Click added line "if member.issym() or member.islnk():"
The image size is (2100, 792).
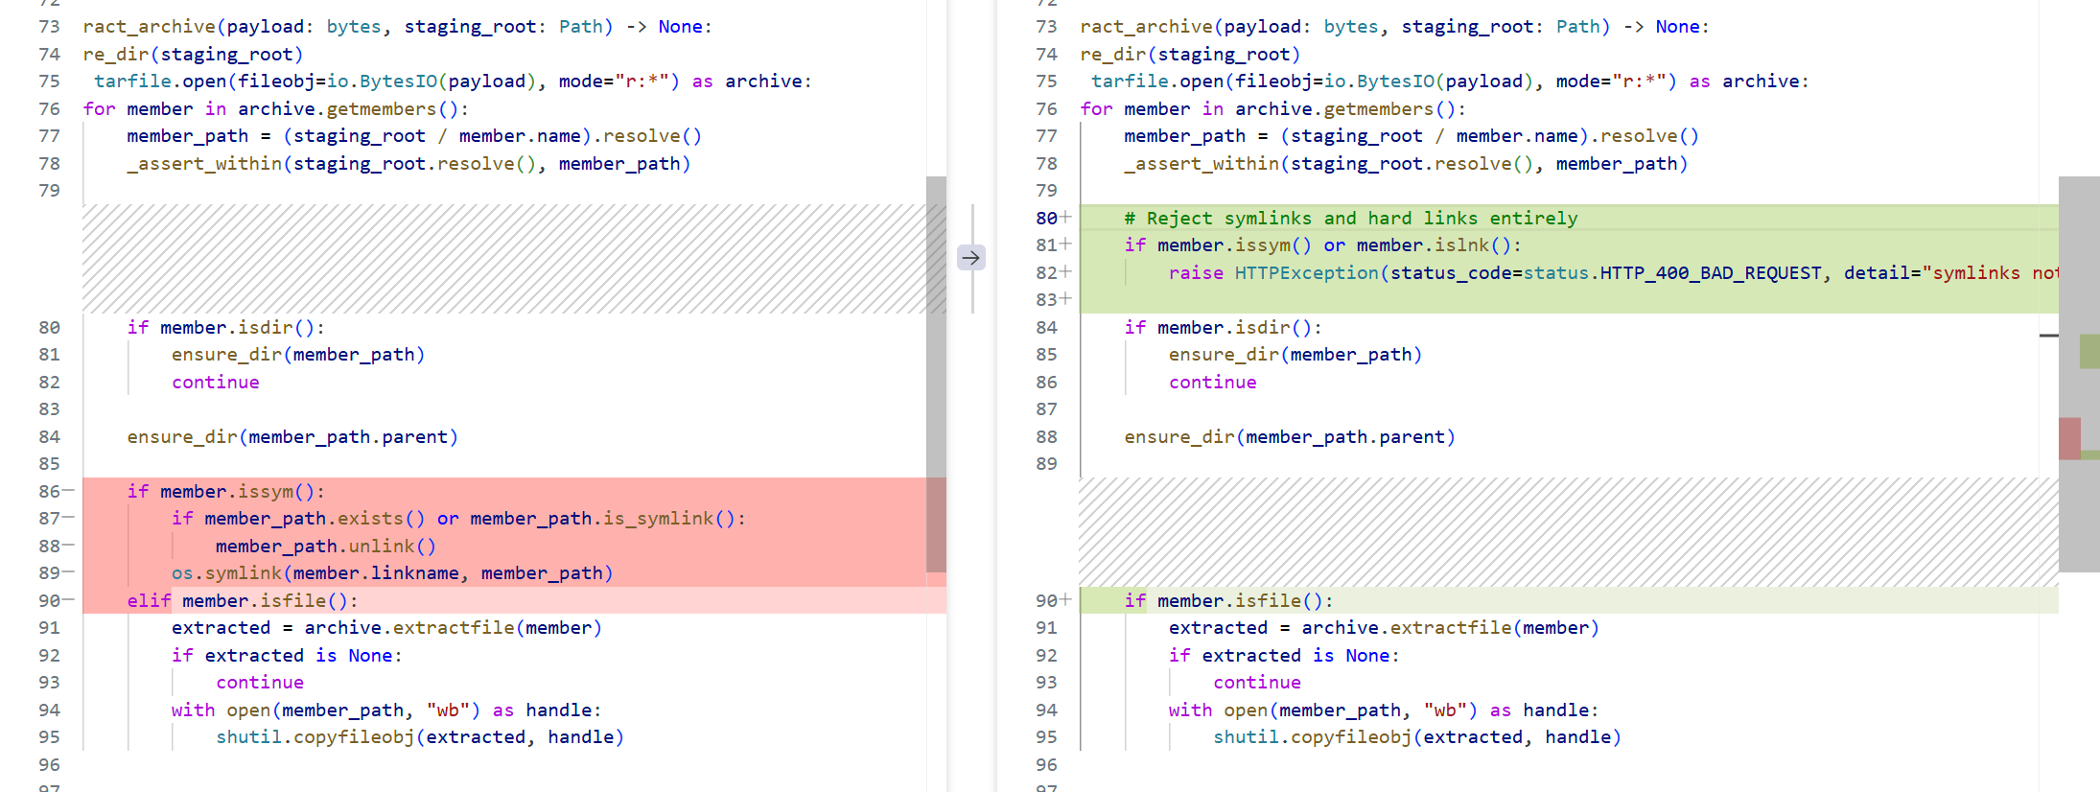click(1322, 245)
